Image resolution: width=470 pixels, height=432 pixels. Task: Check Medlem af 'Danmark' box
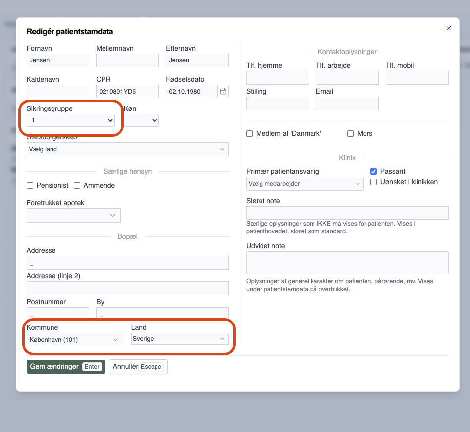click(250, 134)
